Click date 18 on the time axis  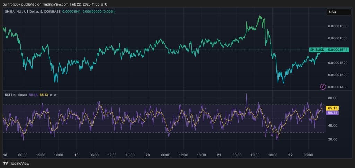[5, 155]
